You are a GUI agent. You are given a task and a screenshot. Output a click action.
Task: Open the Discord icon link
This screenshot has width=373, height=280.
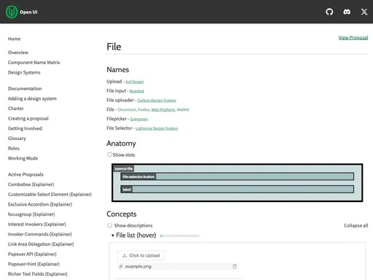347,12
